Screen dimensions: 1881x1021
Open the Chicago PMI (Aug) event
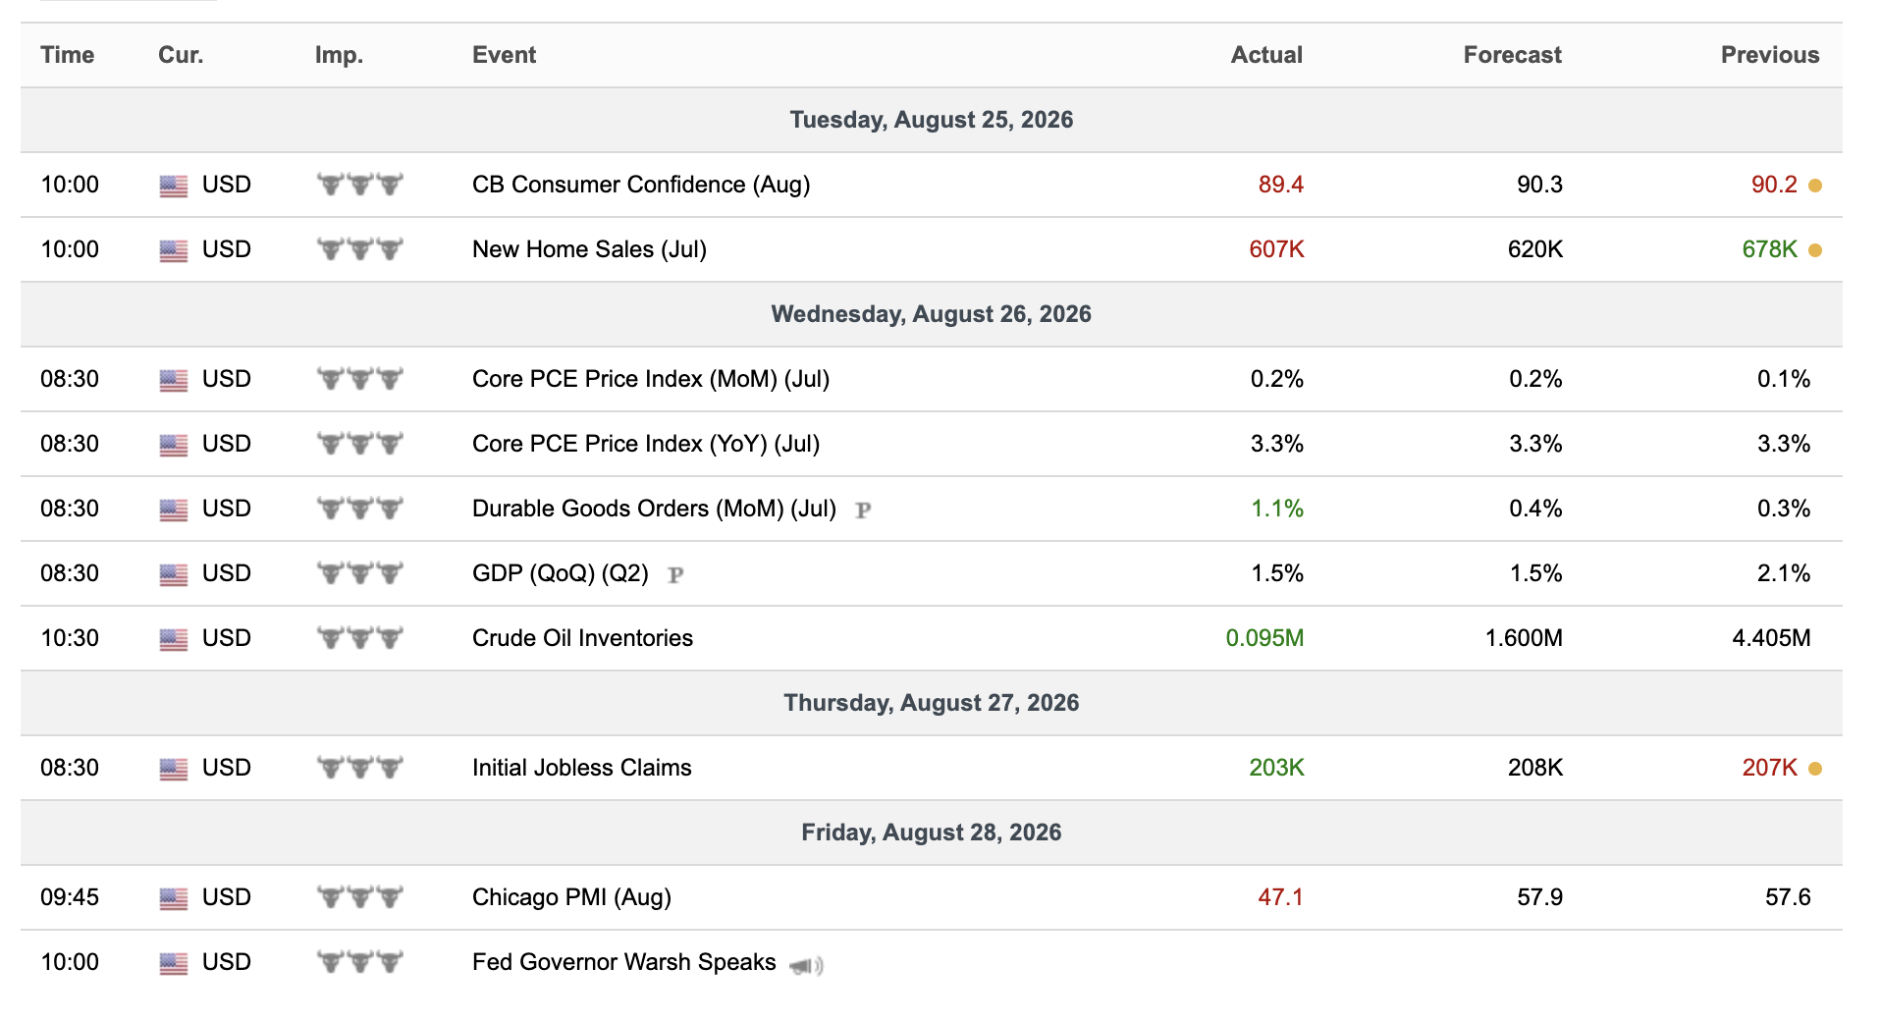point(571,897)
